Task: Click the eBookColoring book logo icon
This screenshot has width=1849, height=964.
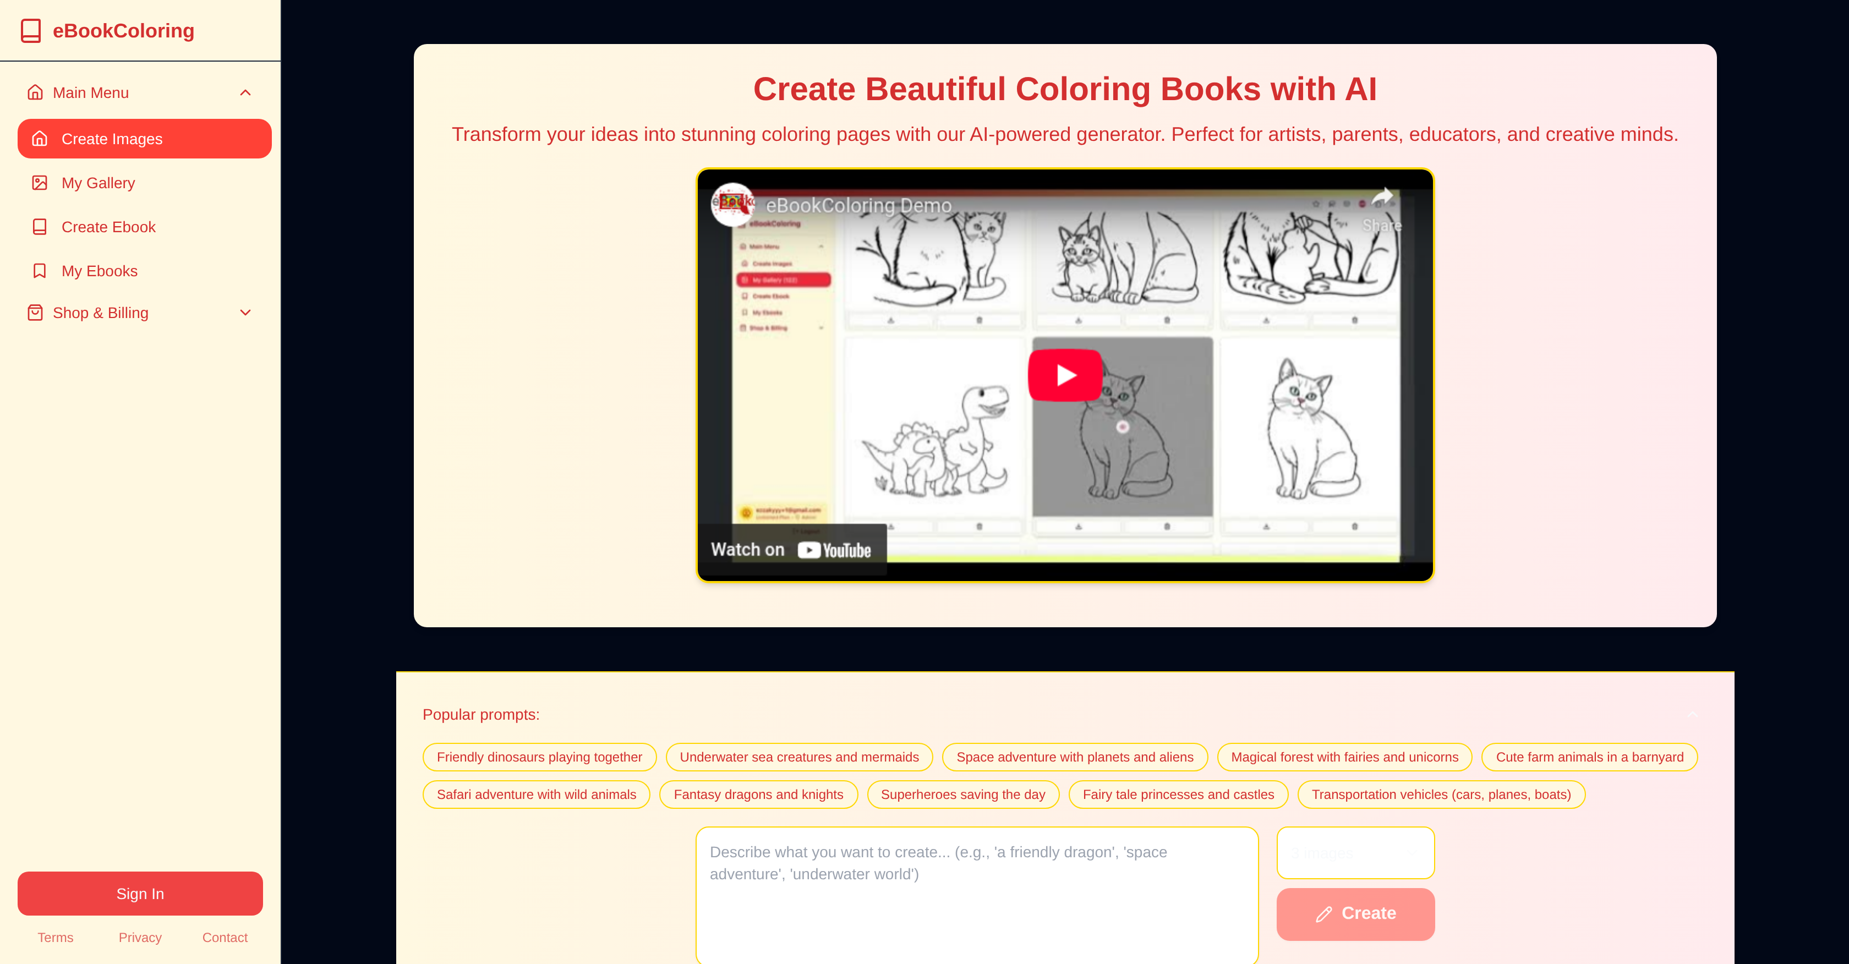Action: click(31, 30)
